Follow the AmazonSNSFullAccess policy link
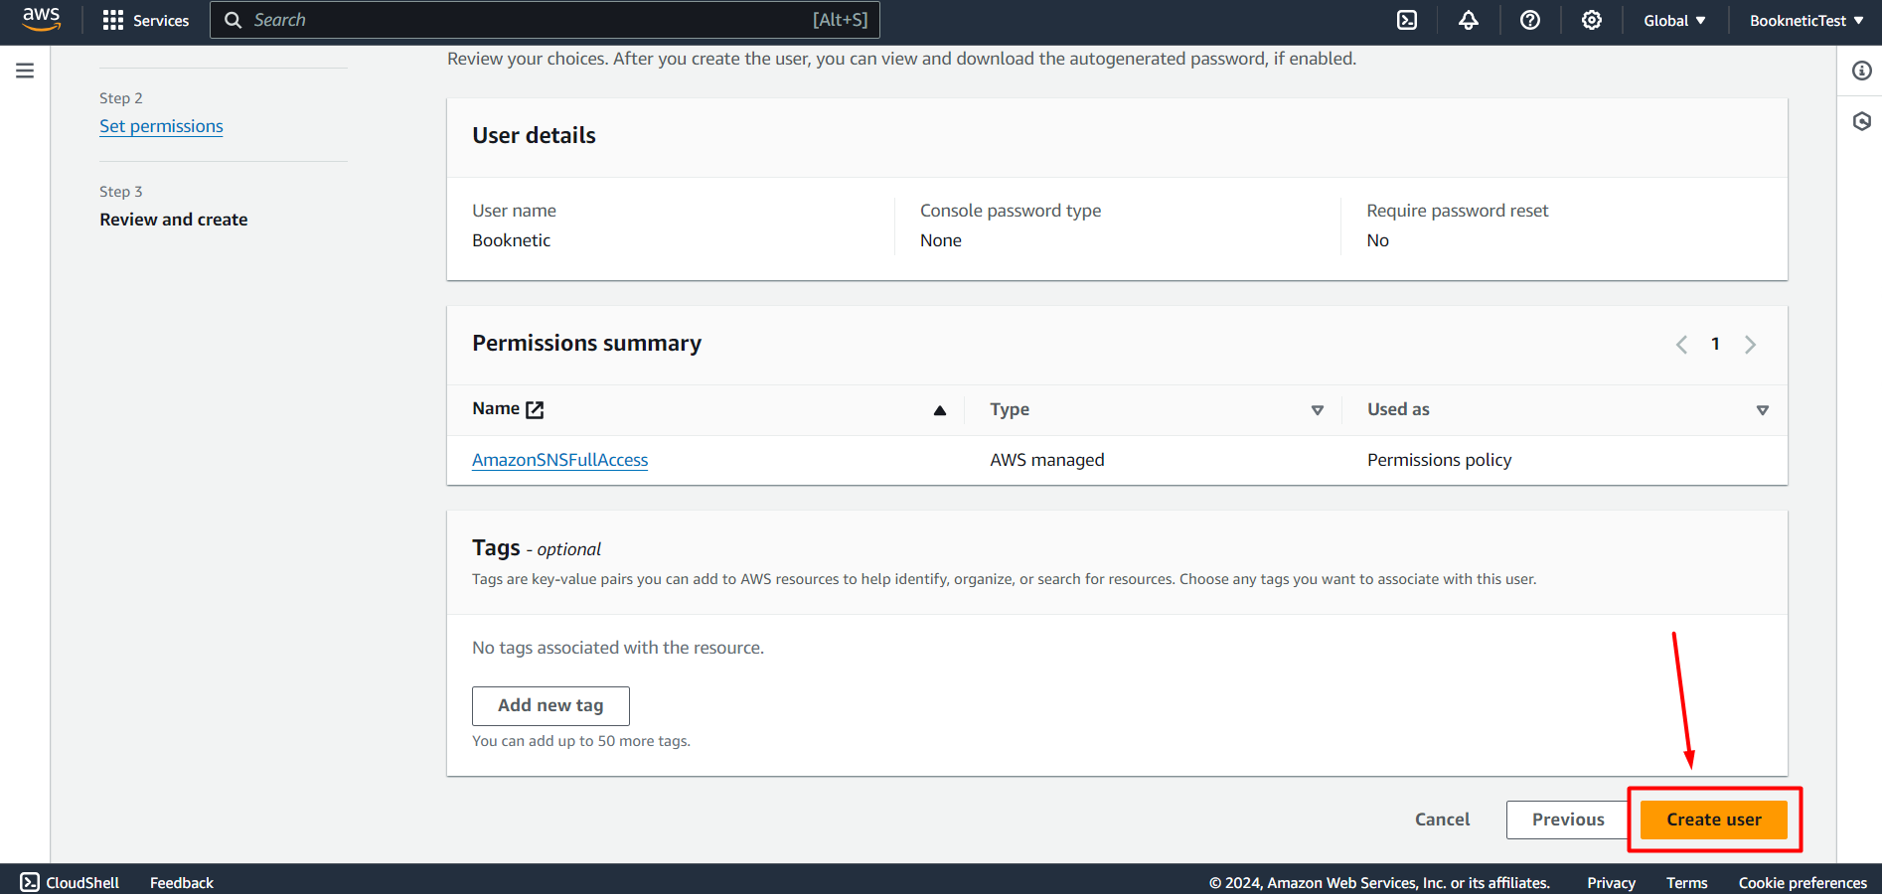The height and width of the screenshot is (894, 1882). click(x=559, y=460)
